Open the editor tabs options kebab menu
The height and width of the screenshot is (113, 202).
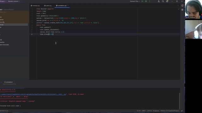[x=178, y=6]
